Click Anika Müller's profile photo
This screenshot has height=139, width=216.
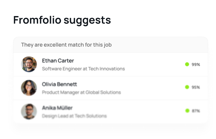[29, 111]
